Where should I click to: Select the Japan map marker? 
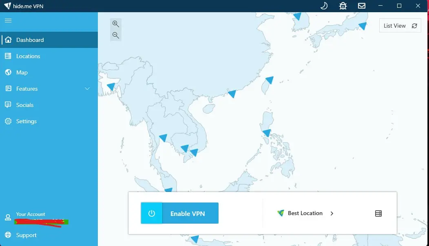tap(363, 26)
